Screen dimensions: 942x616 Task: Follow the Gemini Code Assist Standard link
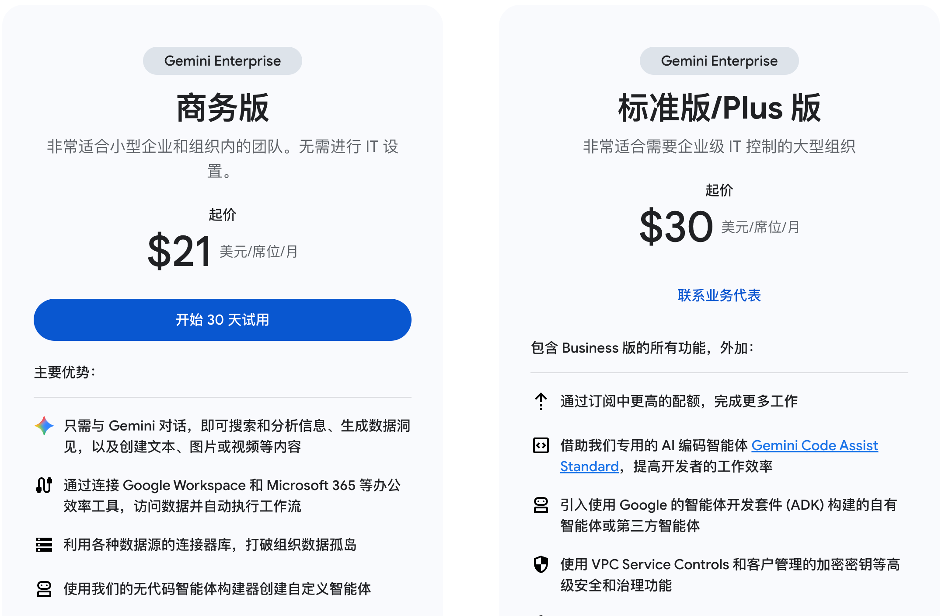(814, 445)
